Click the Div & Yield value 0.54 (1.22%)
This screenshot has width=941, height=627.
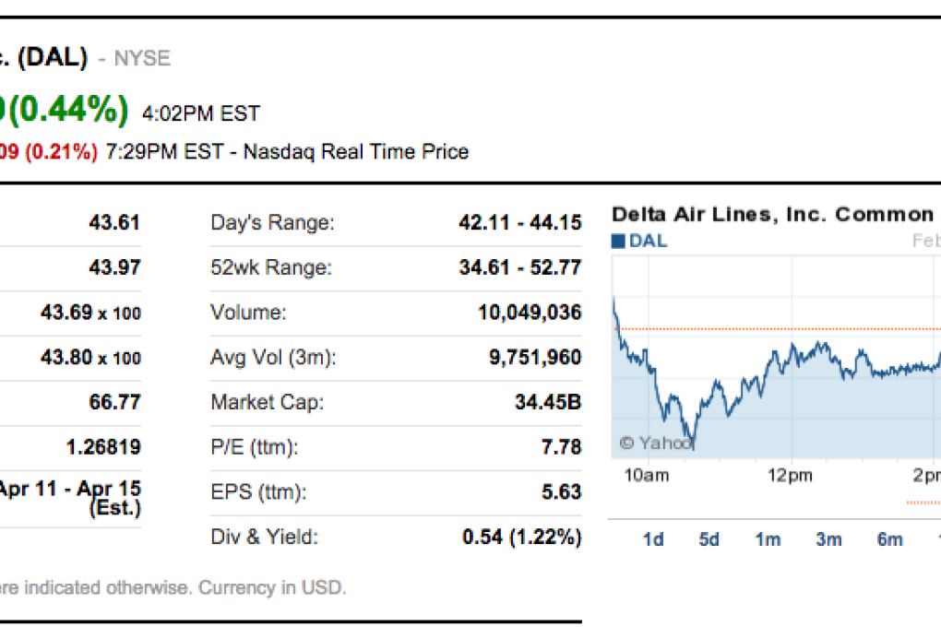[x=522, y=536]
